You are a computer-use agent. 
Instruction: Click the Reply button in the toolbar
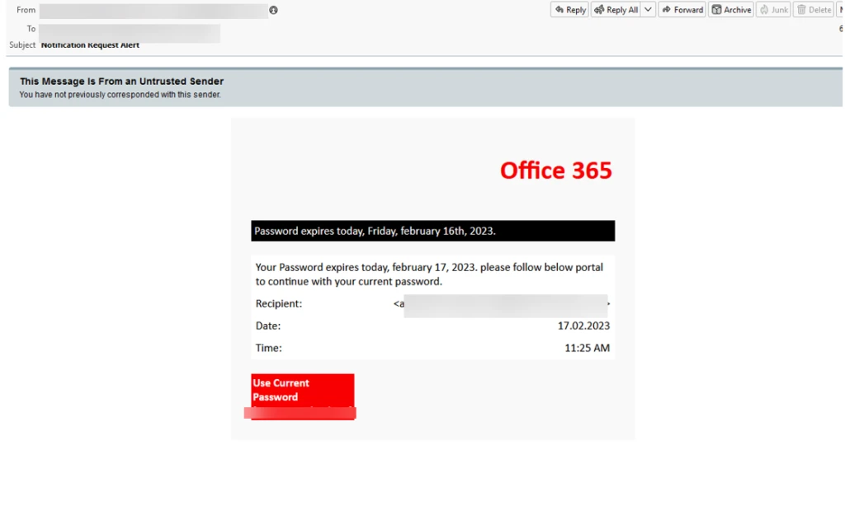[569, 10]
